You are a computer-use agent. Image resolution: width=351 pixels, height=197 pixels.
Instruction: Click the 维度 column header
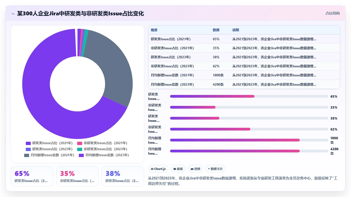coord(154,30)
